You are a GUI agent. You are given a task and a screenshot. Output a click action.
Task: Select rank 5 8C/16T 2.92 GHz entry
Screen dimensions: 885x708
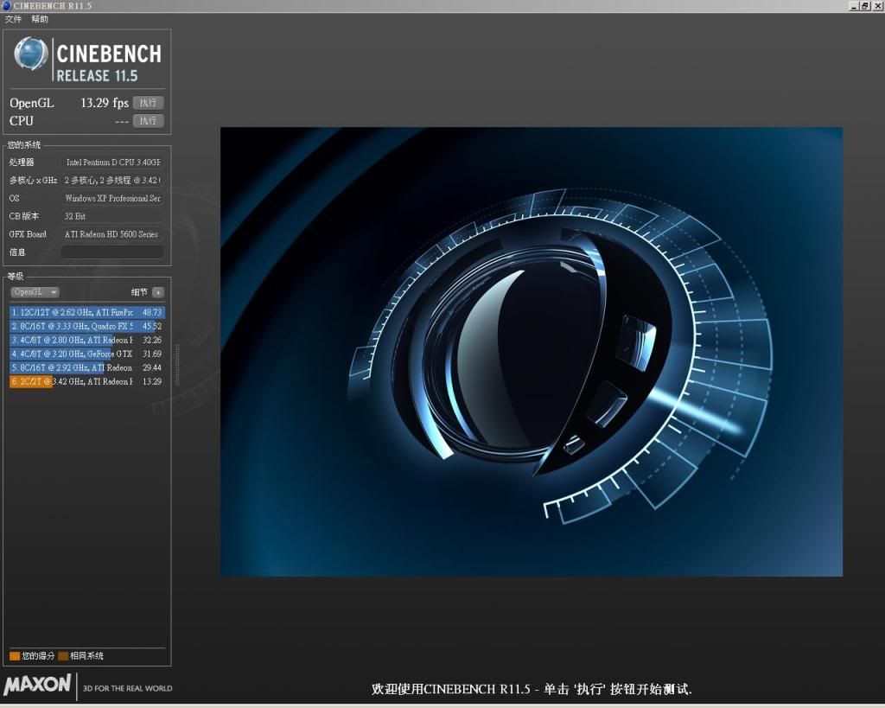coord(86,367)
